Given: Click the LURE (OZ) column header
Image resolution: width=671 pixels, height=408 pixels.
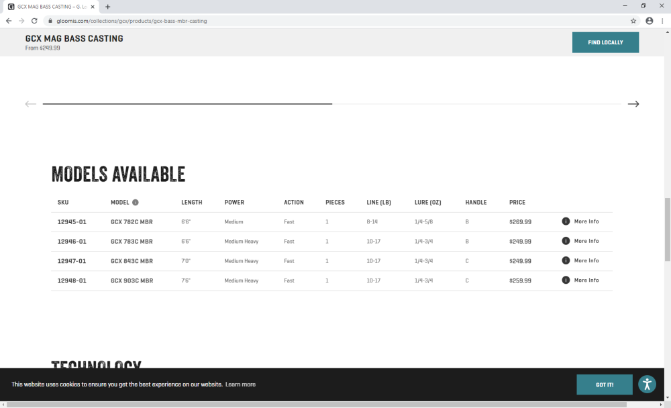Looking at the screenshot, I should point(427,203).
